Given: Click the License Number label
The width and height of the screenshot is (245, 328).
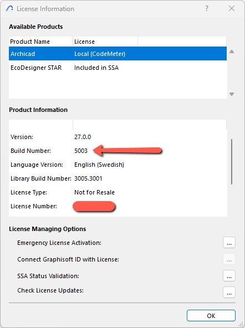Looking at the screenshot, I should click(x=34, y=206).
